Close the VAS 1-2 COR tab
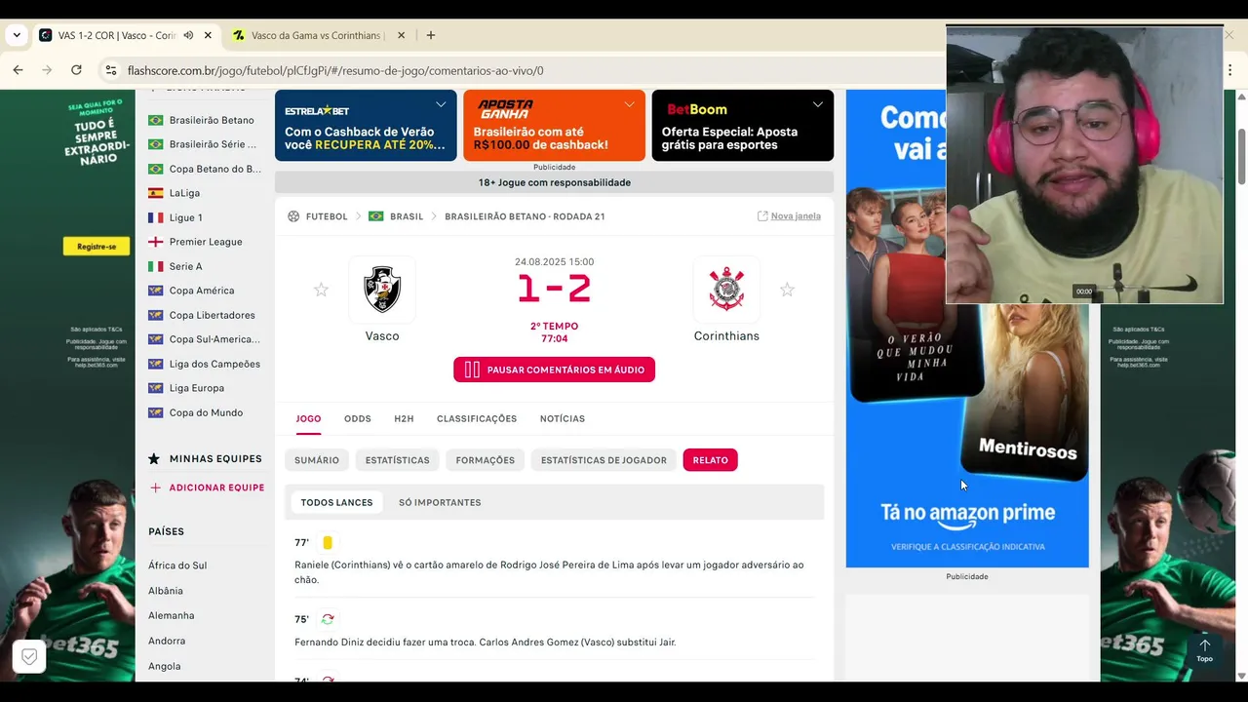The image size is (1248, 702). (x=208, y=35)
